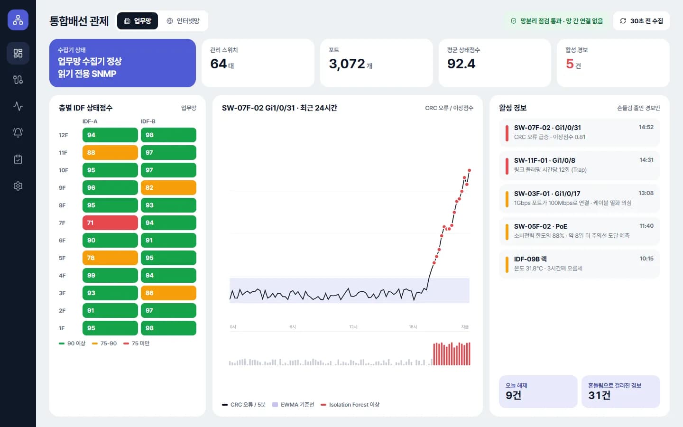Switch to the 인터넷망 tab
Screen dimensions: 683x427
(x=183, y=21)
